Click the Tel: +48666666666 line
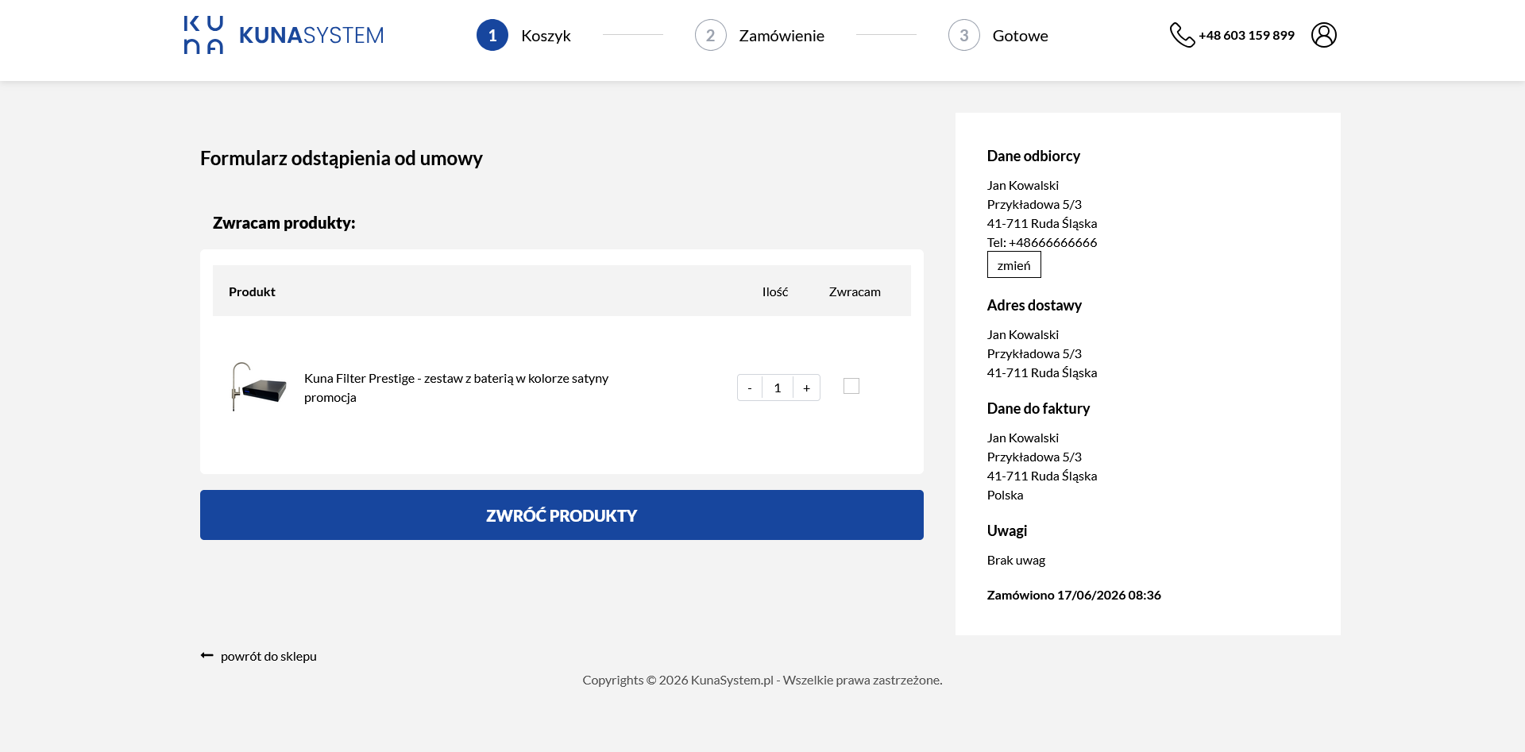Image resolution: width=1525 pixels, height=752 pixels. click(1042, 242)
